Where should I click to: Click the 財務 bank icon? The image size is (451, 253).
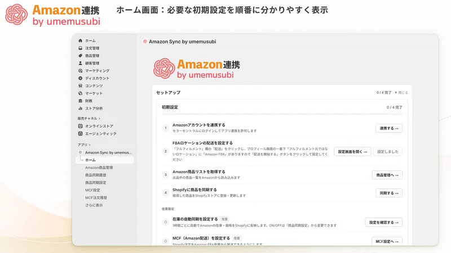pyautogui.click(x=80, y=101)
